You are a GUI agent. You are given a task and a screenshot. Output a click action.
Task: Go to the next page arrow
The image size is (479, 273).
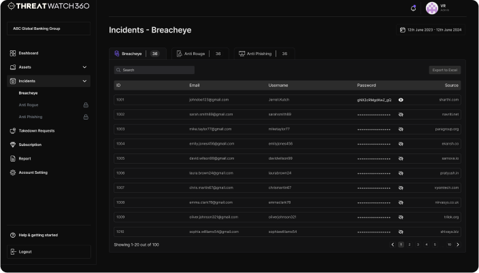[x=459, y=244]
